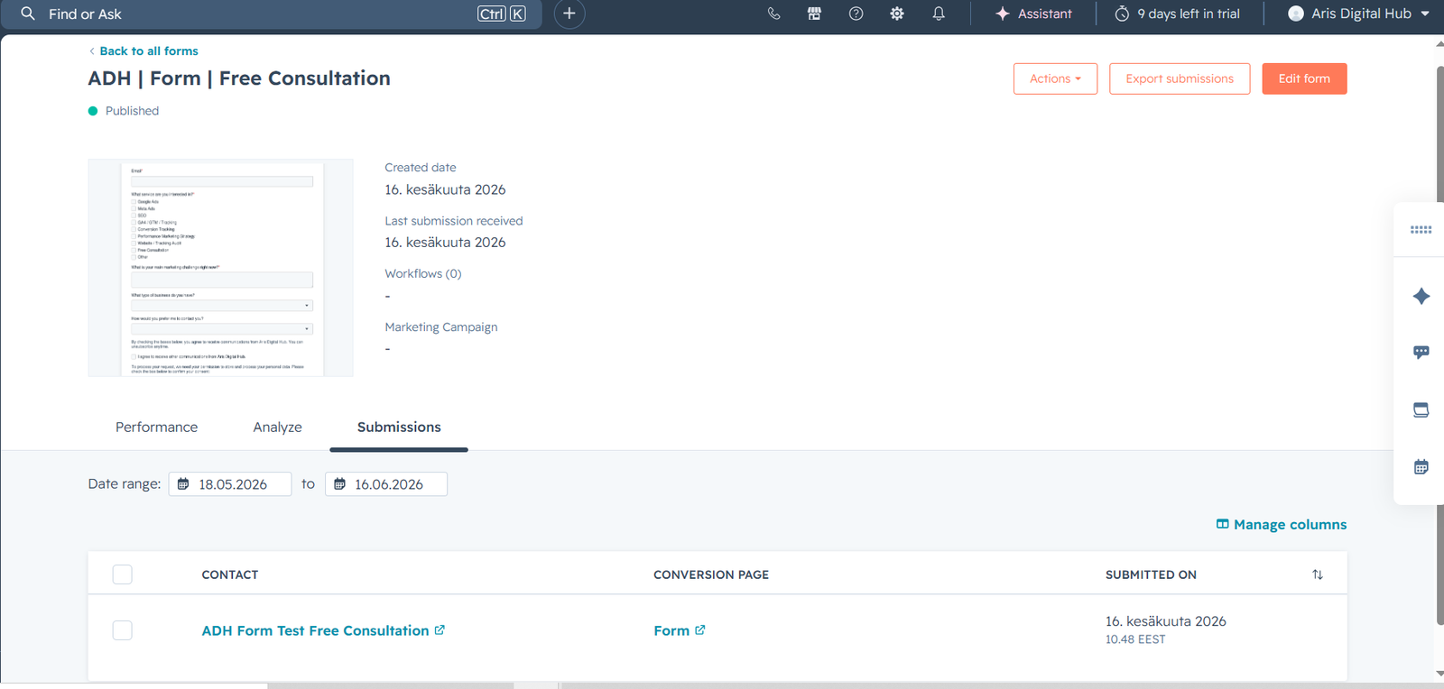The height and width of the screenshot is (689, 1444).
Task: Click Manage columns
Action: (x=1282, y=525)
